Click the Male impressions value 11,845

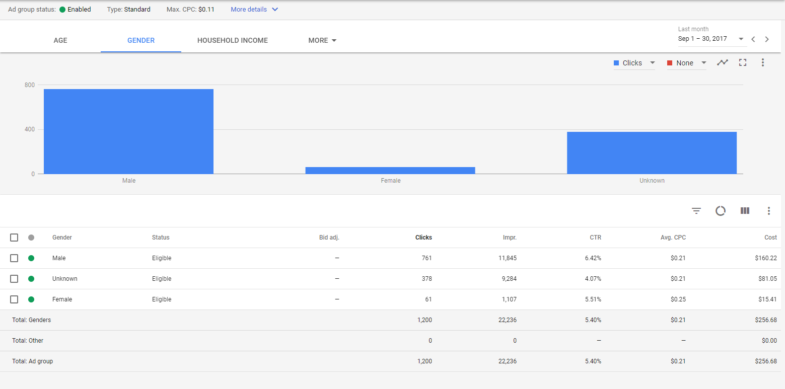coord(507,258)
